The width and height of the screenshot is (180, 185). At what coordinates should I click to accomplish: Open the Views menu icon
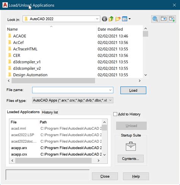point(125,19)
